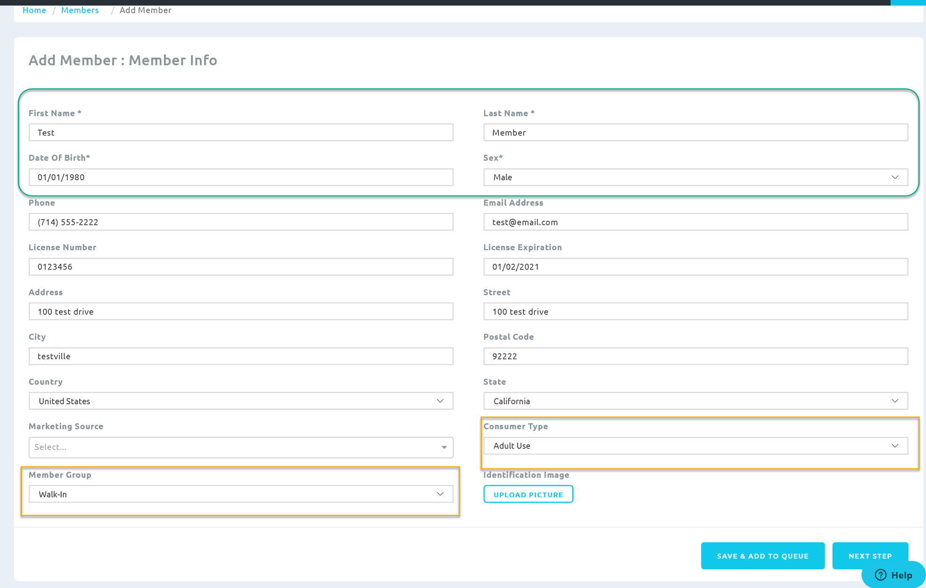Click into the Last Name field

(695, 132)
